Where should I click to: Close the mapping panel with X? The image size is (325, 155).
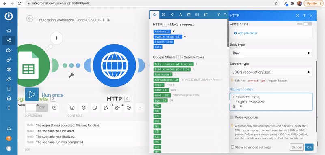coord(225,15)
